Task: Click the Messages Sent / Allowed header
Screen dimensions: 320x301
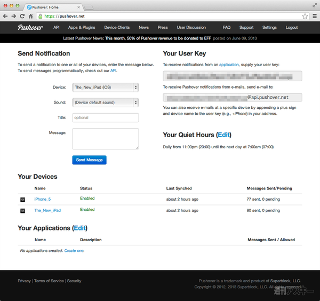Action: tap(271, 240)
